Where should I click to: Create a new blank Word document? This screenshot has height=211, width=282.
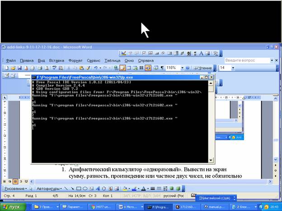6,68
